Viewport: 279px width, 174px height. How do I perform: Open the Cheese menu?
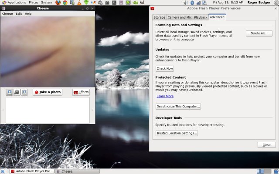7,14
